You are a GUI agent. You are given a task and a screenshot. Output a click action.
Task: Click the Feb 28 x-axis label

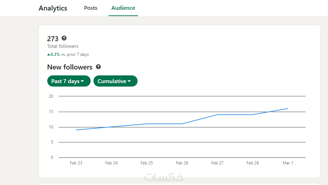pyautogui.click(x=252, y=163)
